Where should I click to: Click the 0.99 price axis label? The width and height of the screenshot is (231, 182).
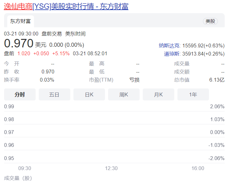[x=9, y=106]
